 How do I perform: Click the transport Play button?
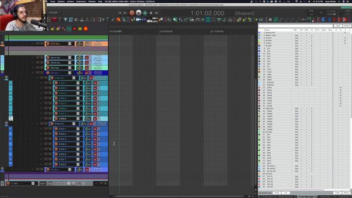pos(139,13)
